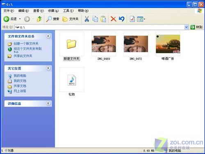Toggle the Folders (文件夹) pane button

(x=71, y=19)
